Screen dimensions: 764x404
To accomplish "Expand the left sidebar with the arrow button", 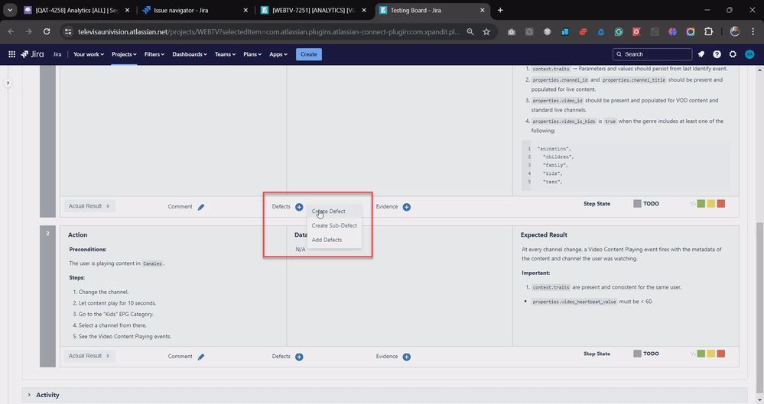I will 8,82.
